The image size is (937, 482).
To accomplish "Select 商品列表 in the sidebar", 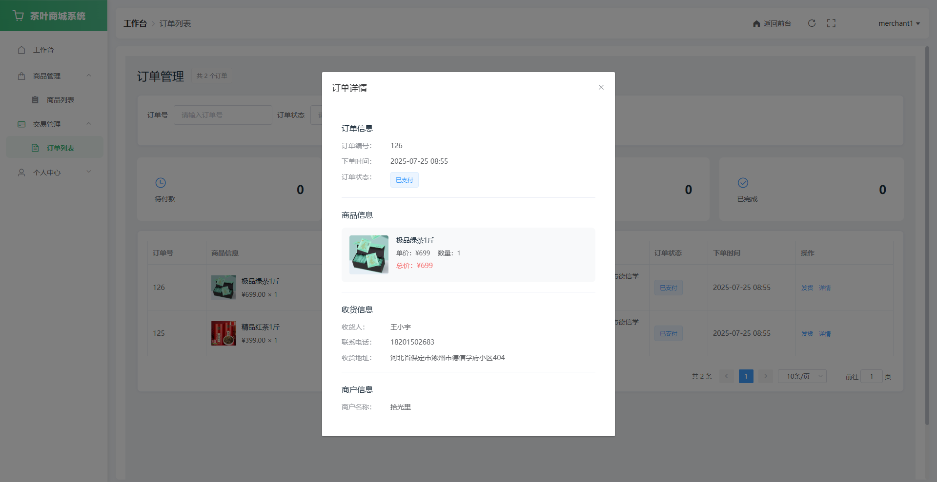I will pyautogui.click(x=60, y=100).
